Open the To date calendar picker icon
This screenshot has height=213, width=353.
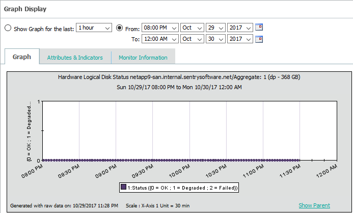(x=259, y=39)
